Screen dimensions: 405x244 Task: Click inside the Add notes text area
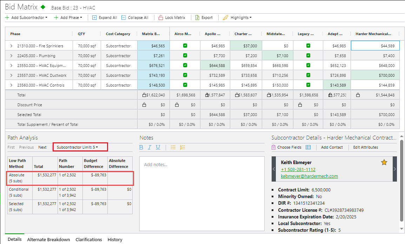(202, 193)
